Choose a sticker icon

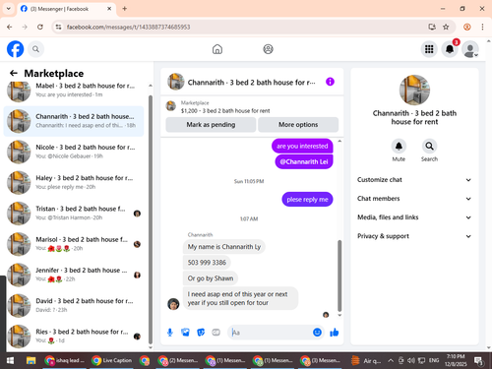(x=201, y=333)
